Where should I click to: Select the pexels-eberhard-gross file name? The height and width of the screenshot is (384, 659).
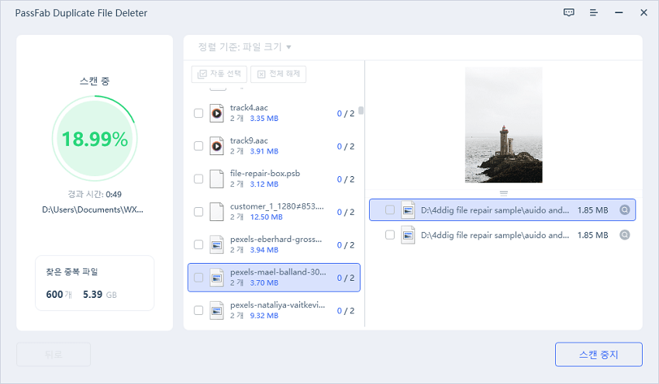pyautogui.click(x=276, y=239)
